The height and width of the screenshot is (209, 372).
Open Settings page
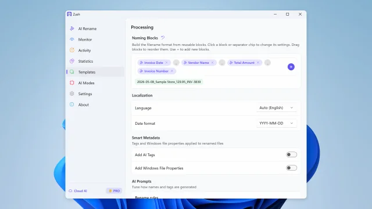pyautogui.click(x=95, y=94)
